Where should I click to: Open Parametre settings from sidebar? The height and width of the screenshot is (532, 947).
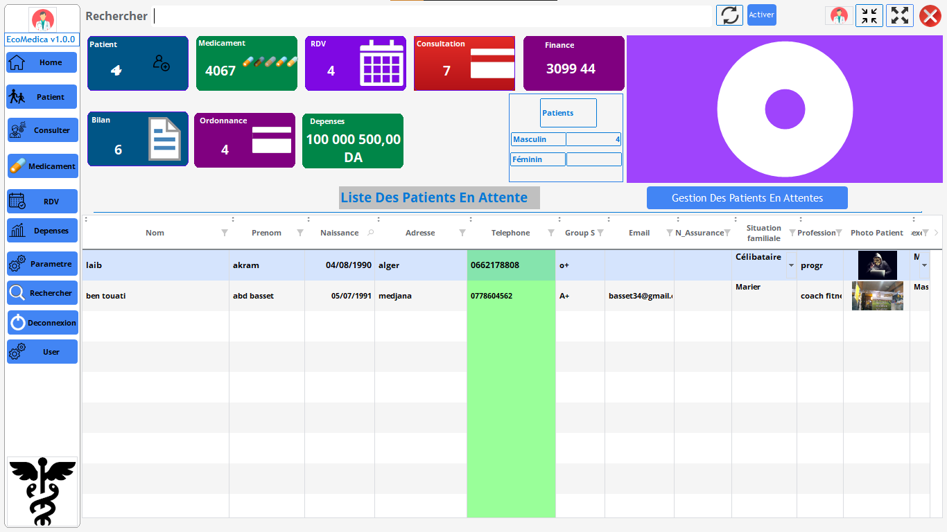42,264
